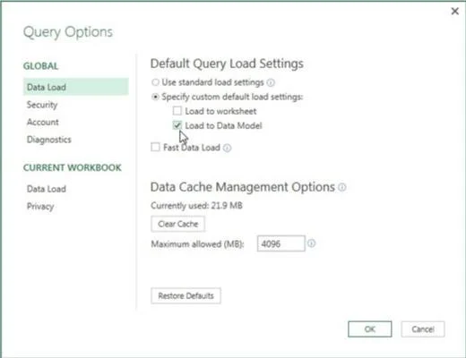Open Privacy settings section
This screenshot has height=358, width=466.
click(40, 207)
